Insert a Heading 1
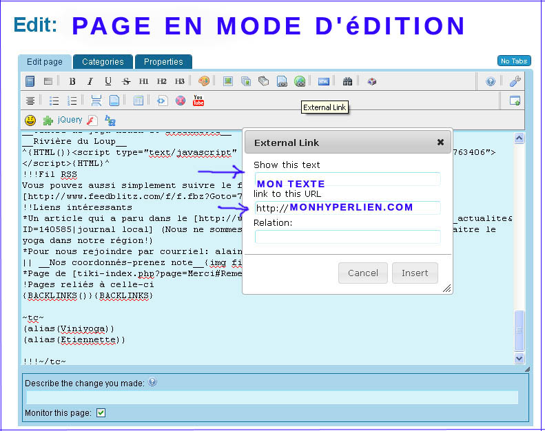545x431 pixels. [x=144, y=81]
